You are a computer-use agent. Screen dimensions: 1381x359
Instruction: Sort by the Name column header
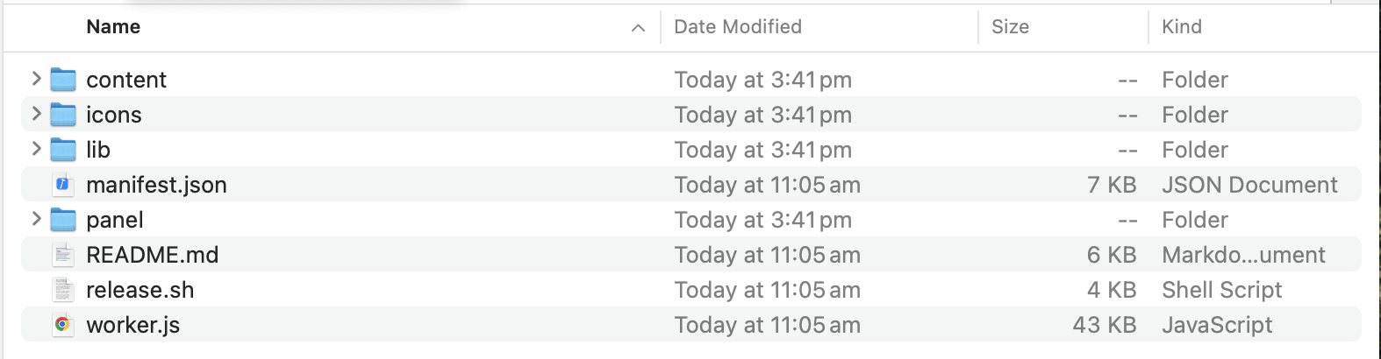pyautogui.click(x=114, y=27)
